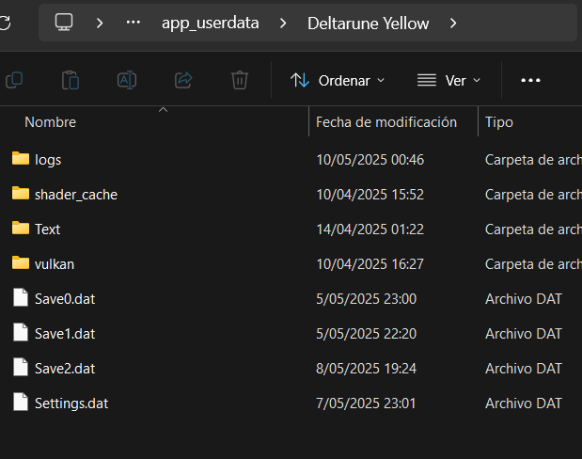Click the Rename toolbar icon
The height and width of the screenshot is (459, 582).
coord(127,80)
